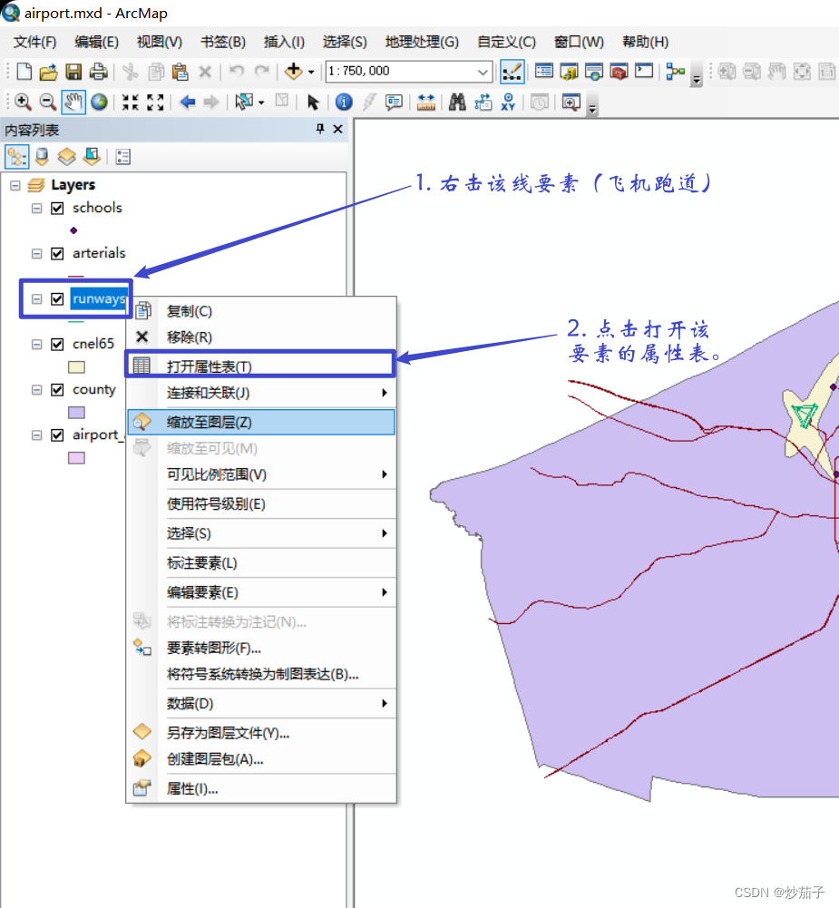Open ModelBuilder window icon
Viewport: 839px width, 908px height.
675,72
